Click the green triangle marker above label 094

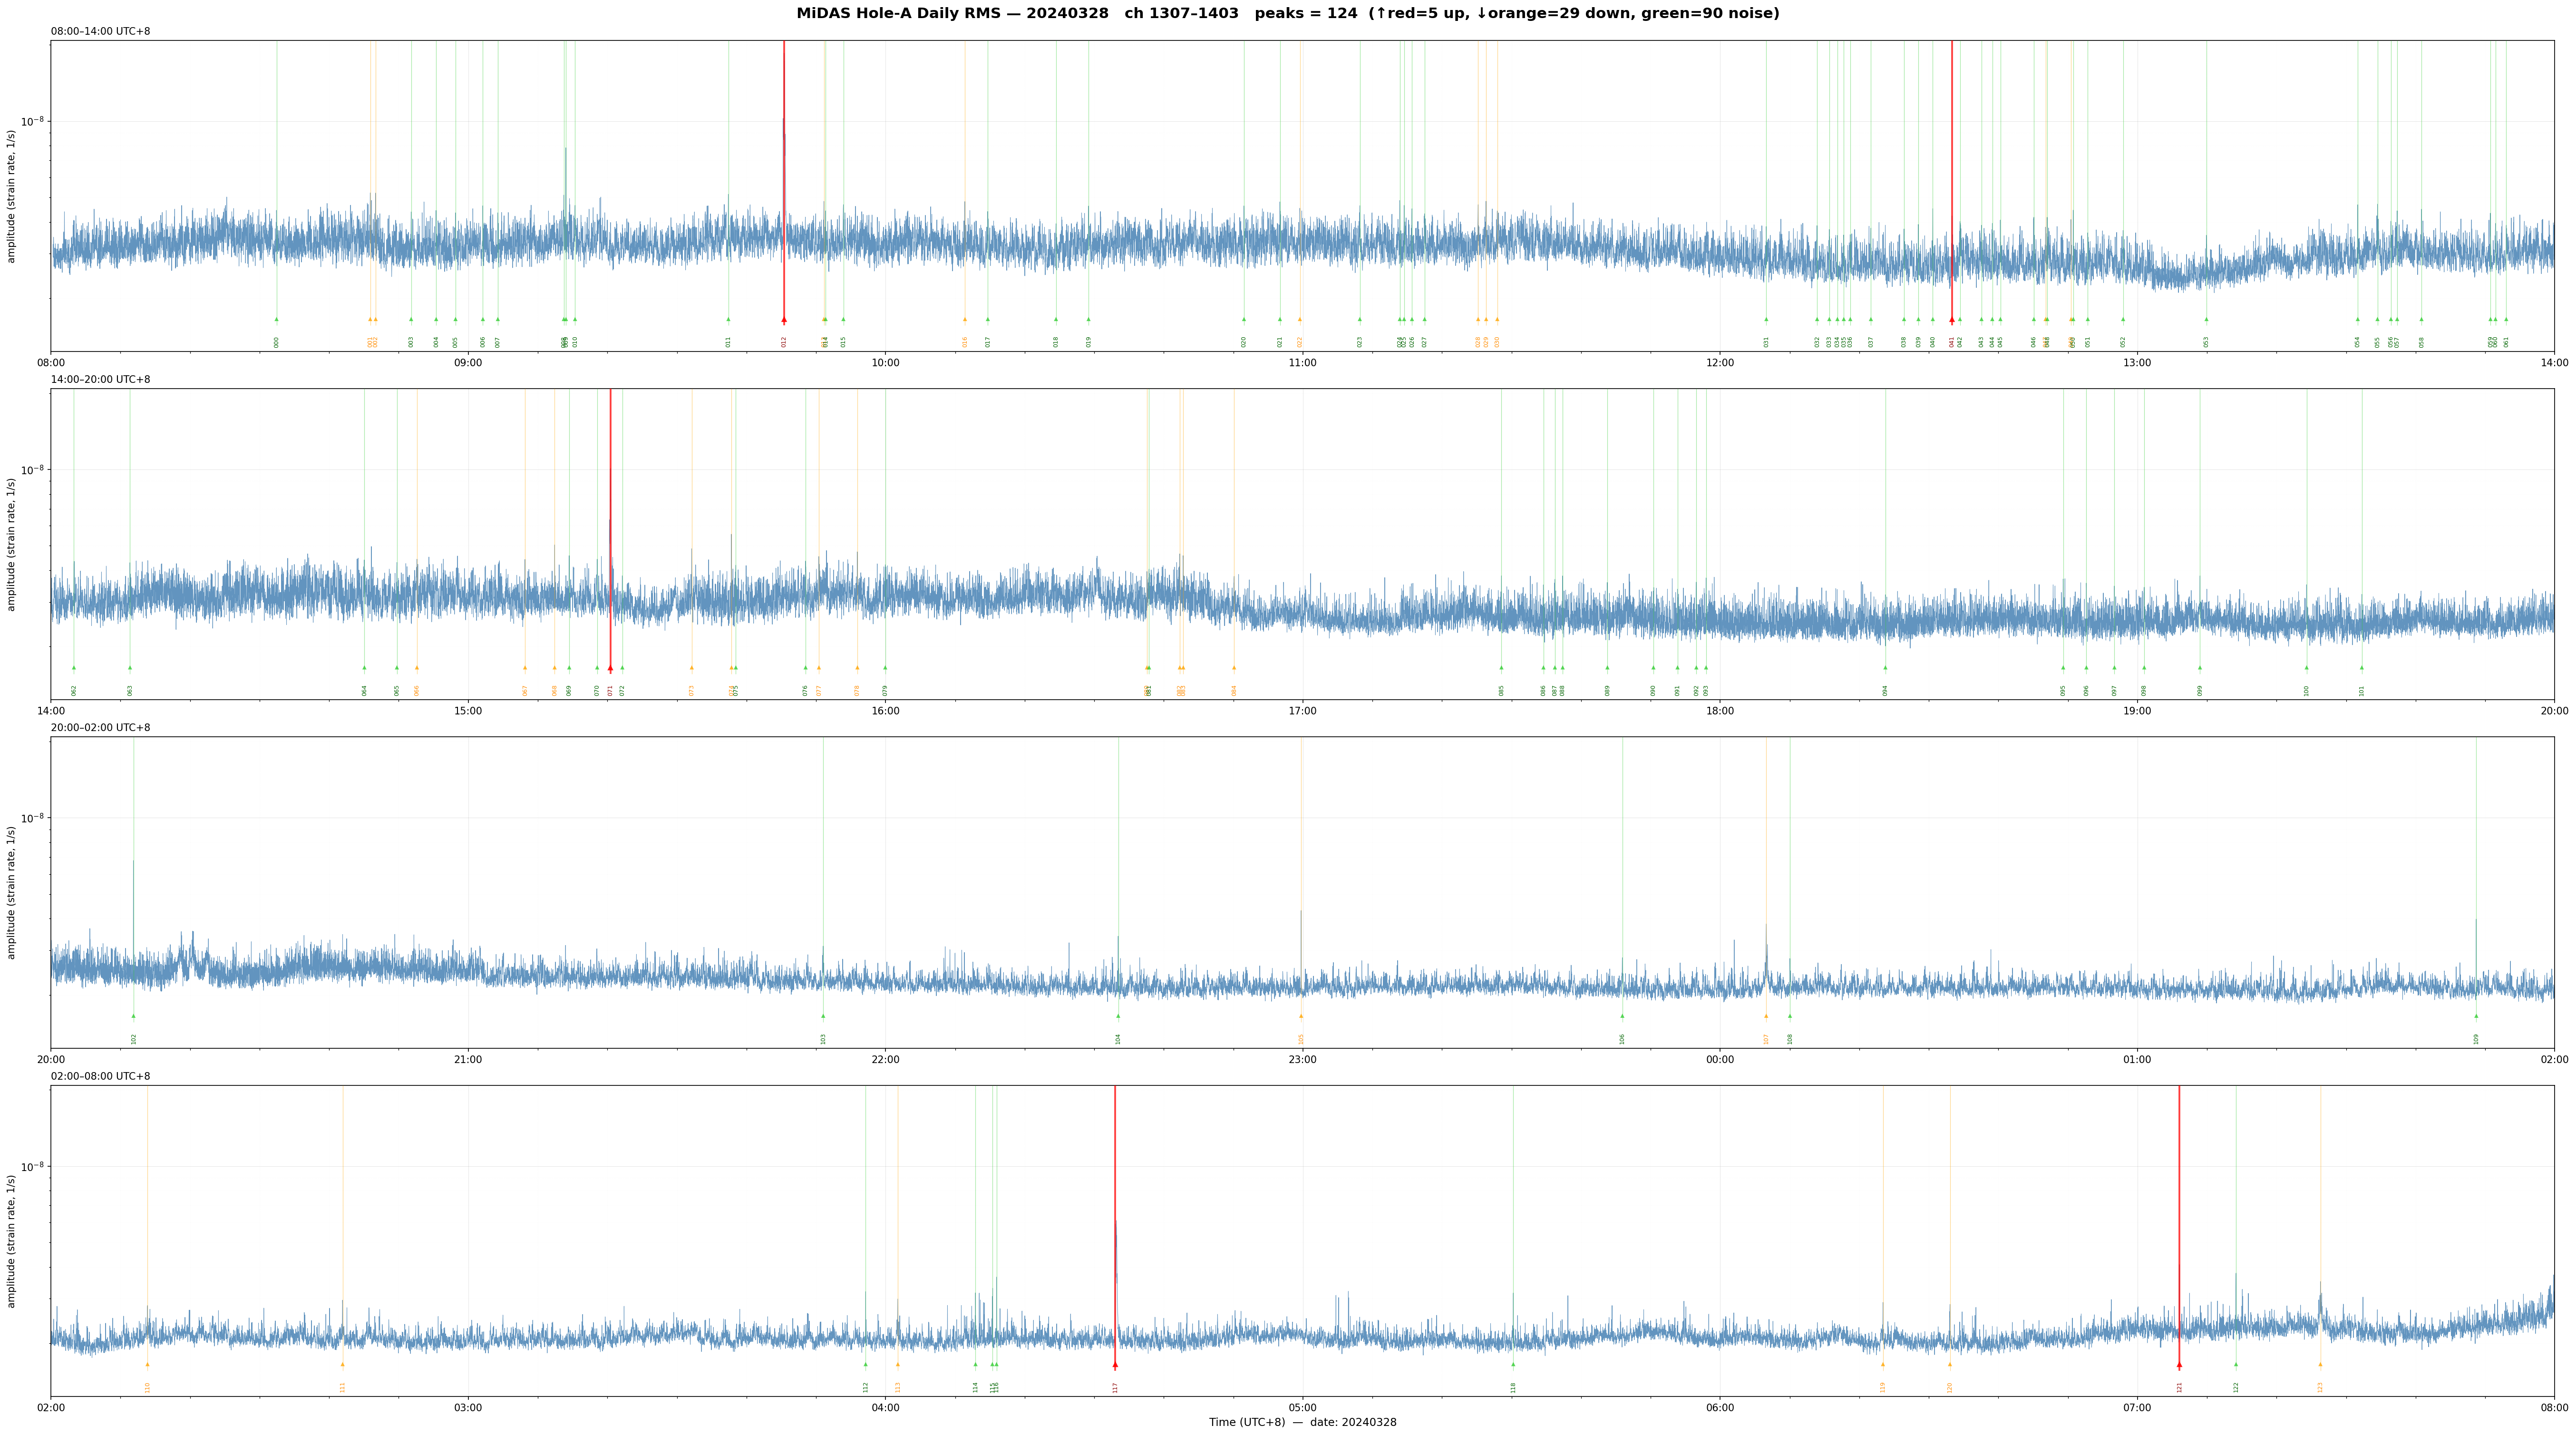[x=1885, y=668]
